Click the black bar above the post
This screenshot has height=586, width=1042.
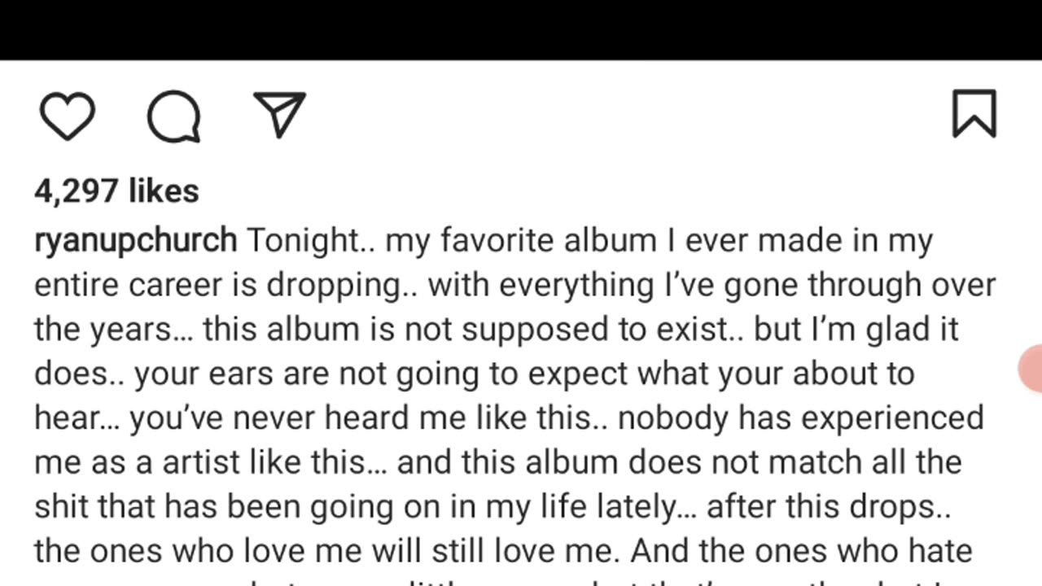pos(521,29)
